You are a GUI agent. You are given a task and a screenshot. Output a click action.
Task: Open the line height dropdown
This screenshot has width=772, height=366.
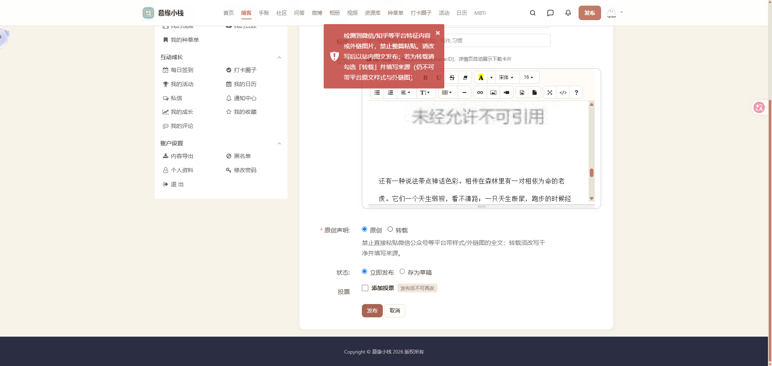425,93
